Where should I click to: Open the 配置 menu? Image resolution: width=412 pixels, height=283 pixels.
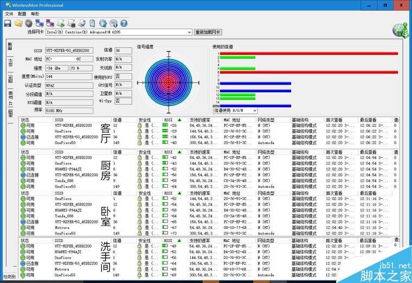tap(22, 14)
